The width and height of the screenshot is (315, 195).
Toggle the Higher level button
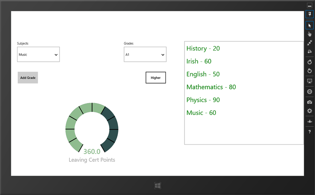tap(156, 78)
